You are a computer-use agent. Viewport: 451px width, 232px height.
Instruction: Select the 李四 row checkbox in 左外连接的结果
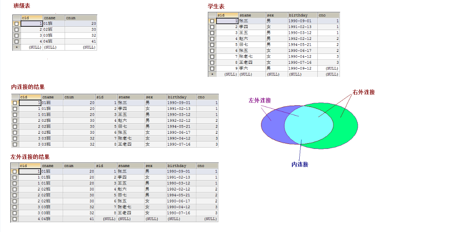[15, 178]
